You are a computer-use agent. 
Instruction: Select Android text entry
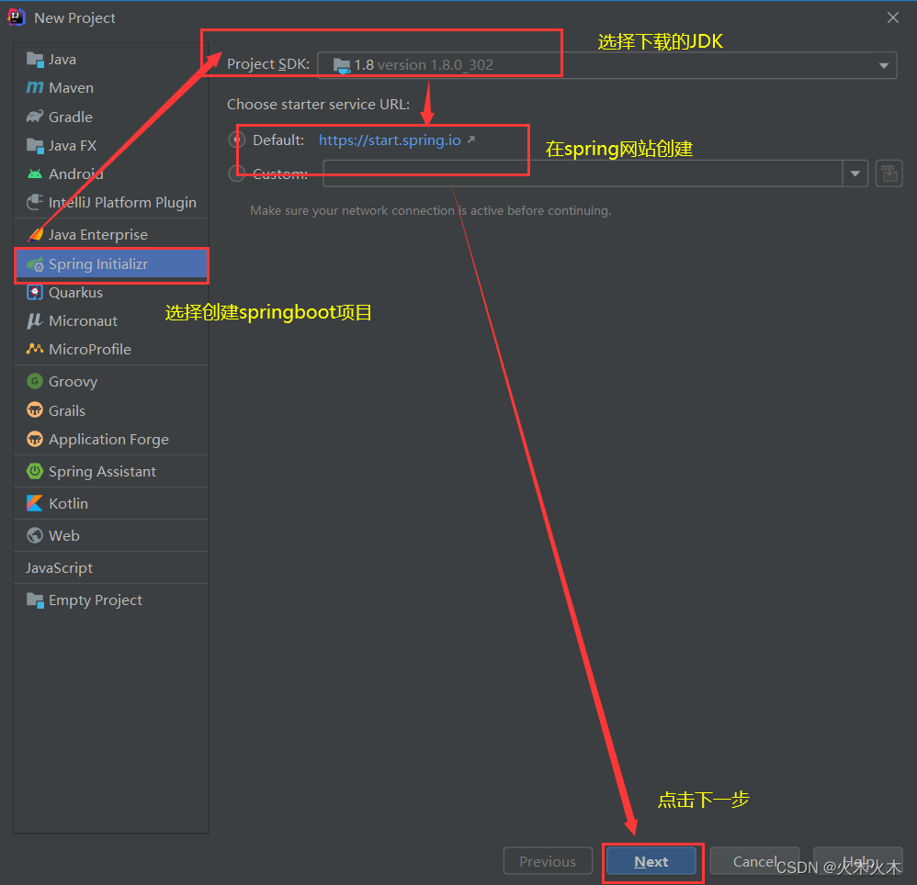76,174
